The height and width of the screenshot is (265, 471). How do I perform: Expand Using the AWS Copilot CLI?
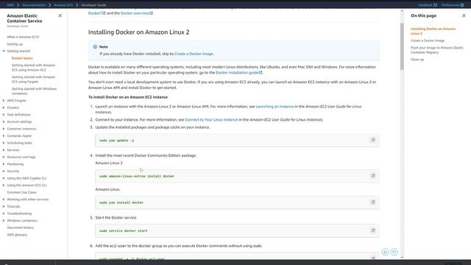[x=4, y=178]
